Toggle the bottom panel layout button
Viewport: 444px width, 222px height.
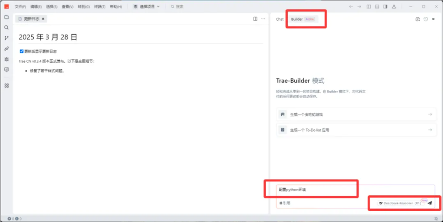(x=377, y=7)
